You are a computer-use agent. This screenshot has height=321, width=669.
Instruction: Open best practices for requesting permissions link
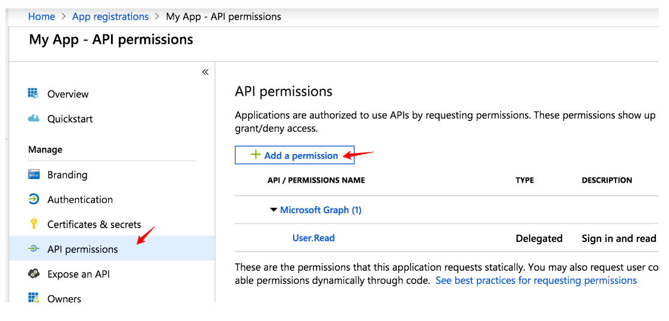tap(536, 280)
